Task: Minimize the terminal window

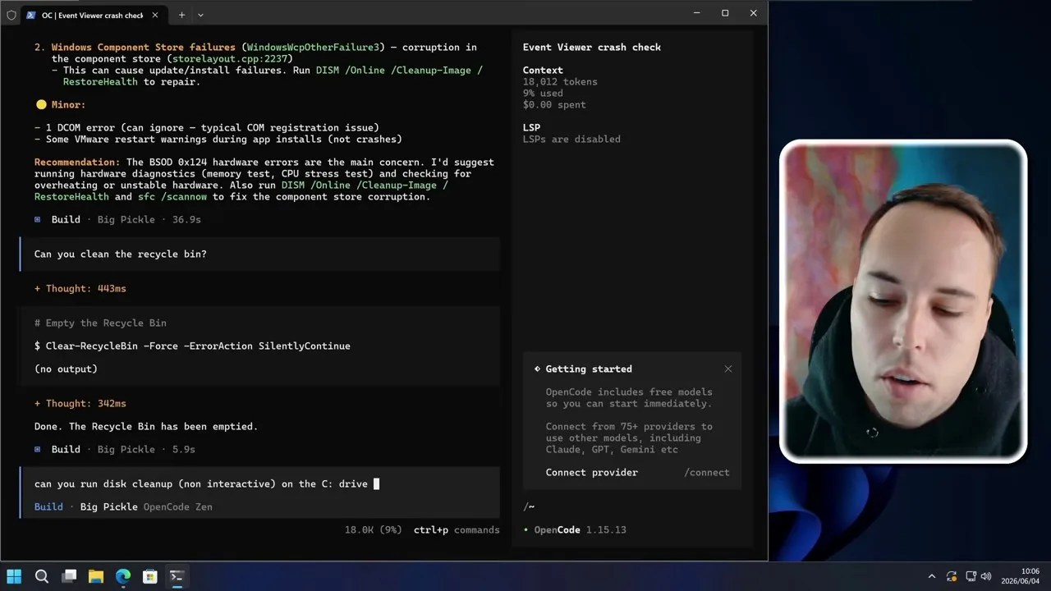Action: click(x=697, y=13)
